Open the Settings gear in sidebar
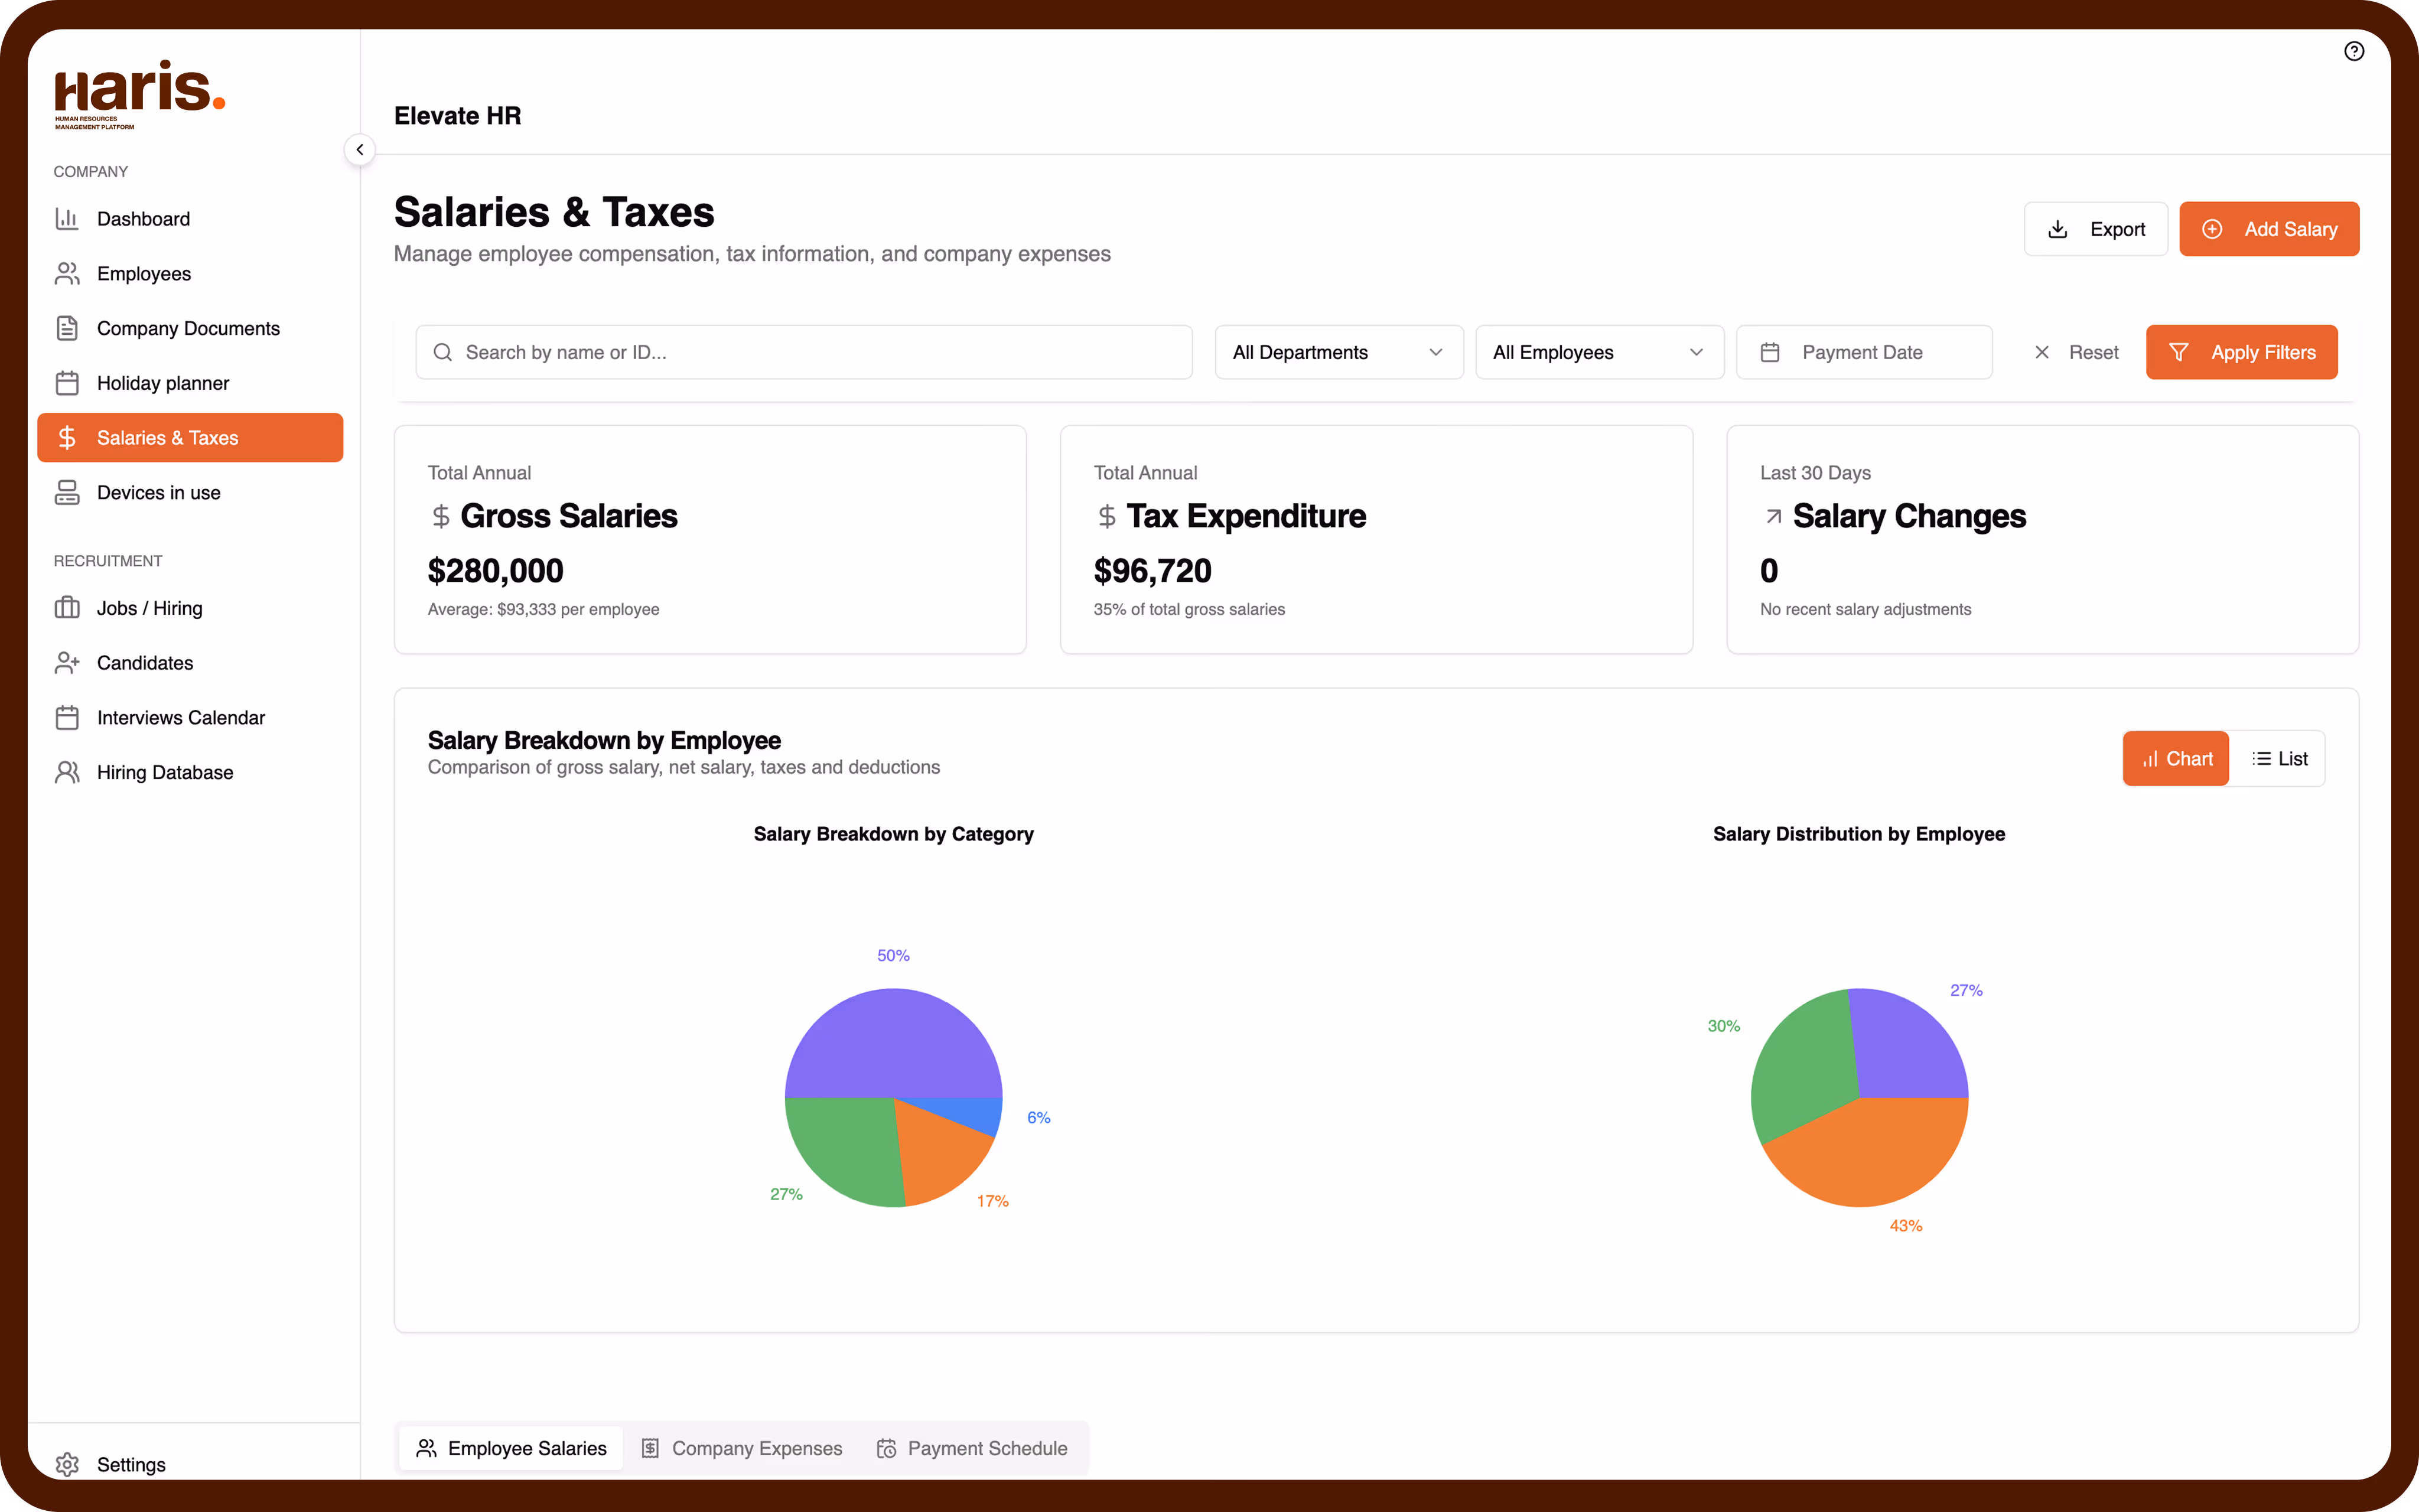2419x1512 pixels. [x=67, y=1464]
